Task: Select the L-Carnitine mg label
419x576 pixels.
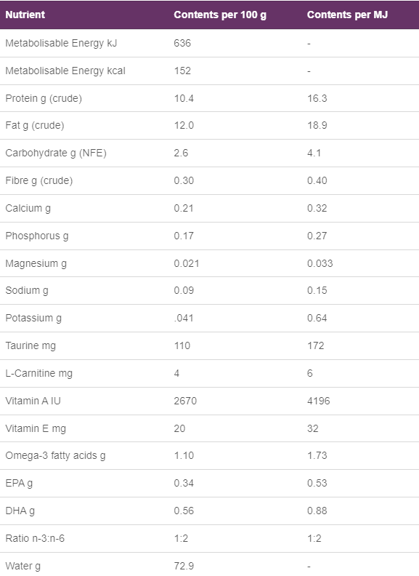Action: pos(39,373)
